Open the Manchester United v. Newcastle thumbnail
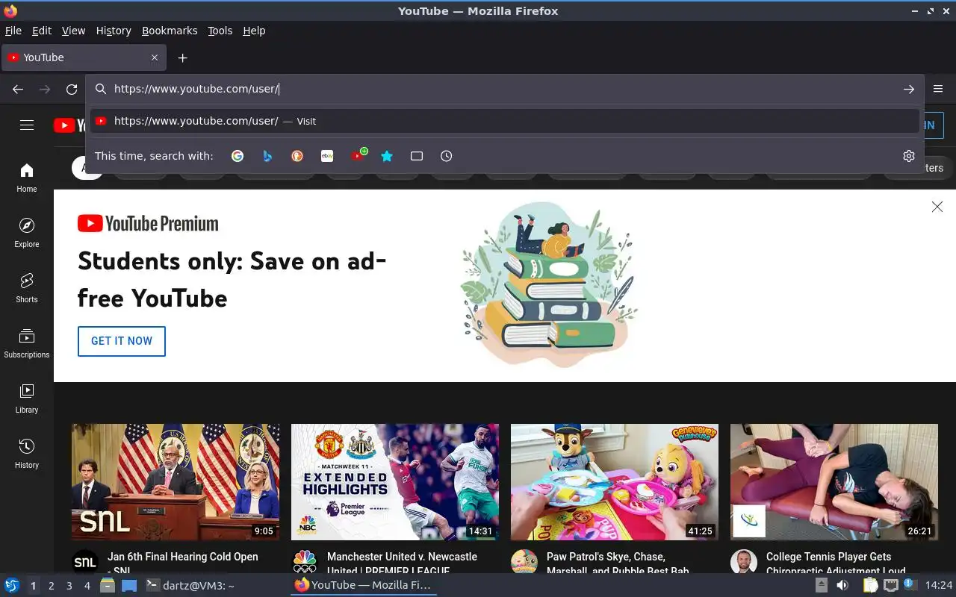This screenshot has width=956, height=597. tap(395, 482)
